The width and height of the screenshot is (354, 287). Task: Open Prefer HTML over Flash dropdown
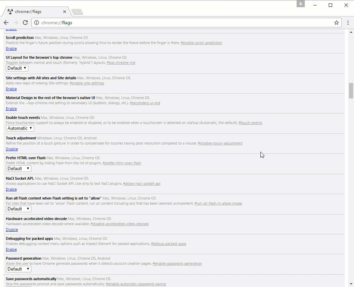[x=18, y=168]
